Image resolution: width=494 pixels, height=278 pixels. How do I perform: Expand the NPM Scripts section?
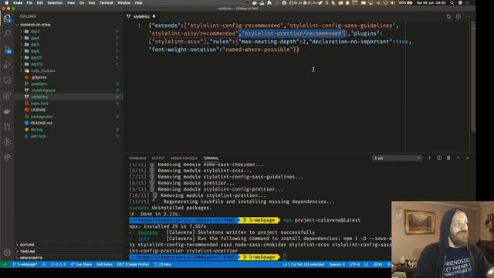[x=31, y=258]
